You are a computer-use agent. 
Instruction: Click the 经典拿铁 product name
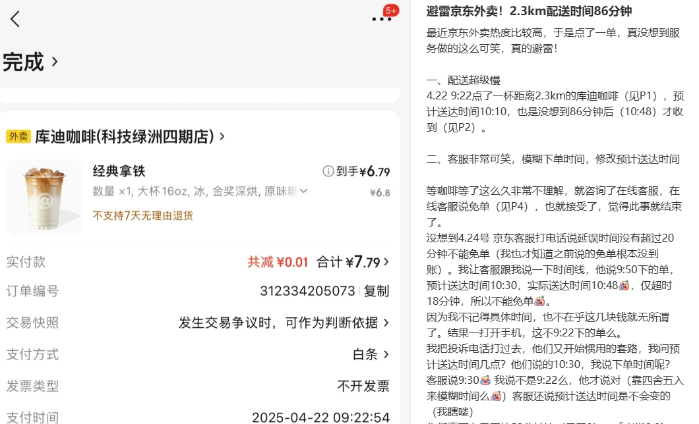pos(119,171)
